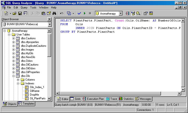188x113 pixels.
Task: Click the Clear Window icon
Action: coord(49,13)
